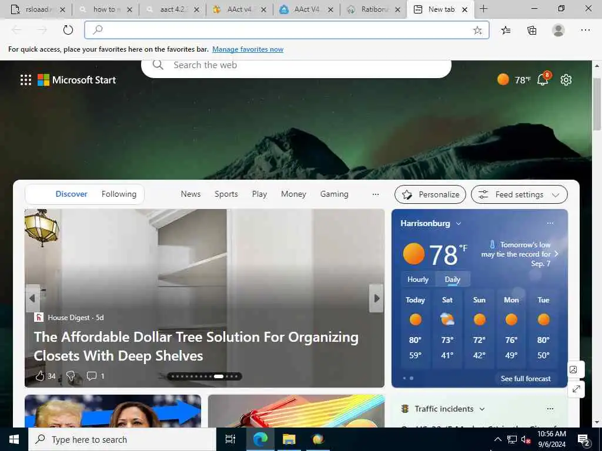This screenshot has height=451, width=602.
Task: Open the Money category
Action: click(x=293, y=194)
